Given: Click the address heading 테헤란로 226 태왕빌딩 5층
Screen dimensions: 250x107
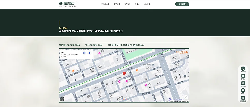Looking at the screenshot, I should pos(94,31).
